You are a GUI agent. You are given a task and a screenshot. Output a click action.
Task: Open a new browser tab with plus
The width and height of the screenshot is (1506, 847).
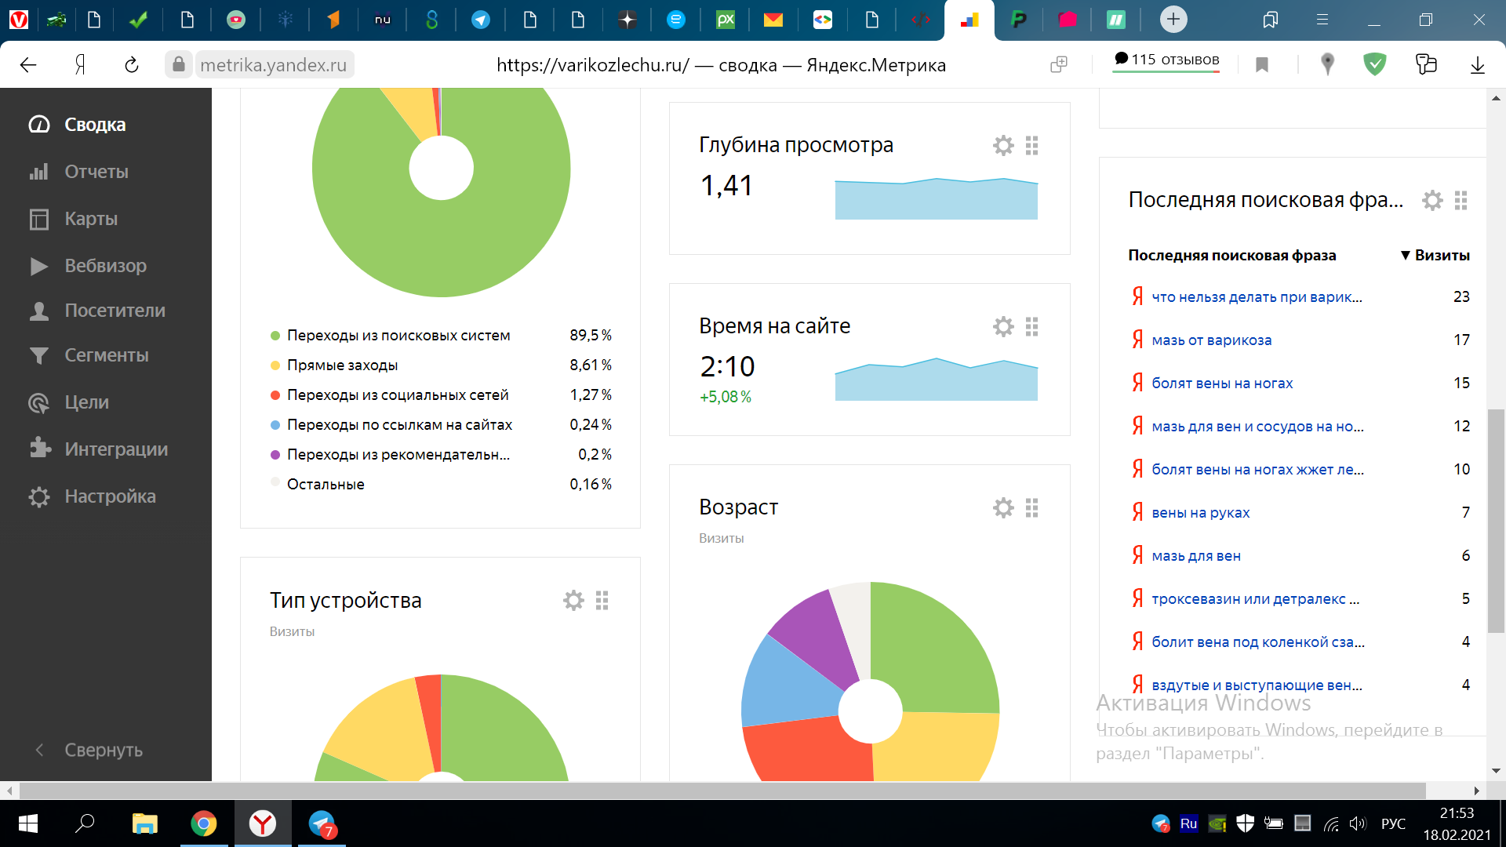(x=1173, y=20)
